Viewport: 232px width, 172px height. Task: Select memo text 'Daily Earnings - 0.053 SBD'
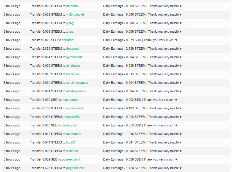point(122,126)
